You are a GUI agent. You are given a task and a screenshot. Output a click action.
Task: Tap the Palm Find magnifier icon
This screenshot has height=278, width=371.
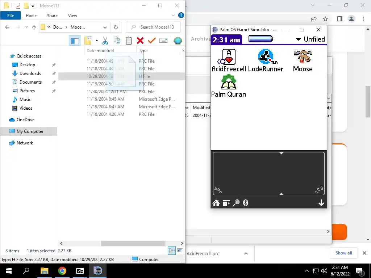[x=236, y=203]
